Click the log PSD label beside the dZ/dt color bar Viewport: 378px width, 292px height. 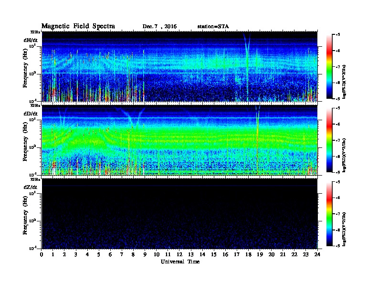coord(345,229)
